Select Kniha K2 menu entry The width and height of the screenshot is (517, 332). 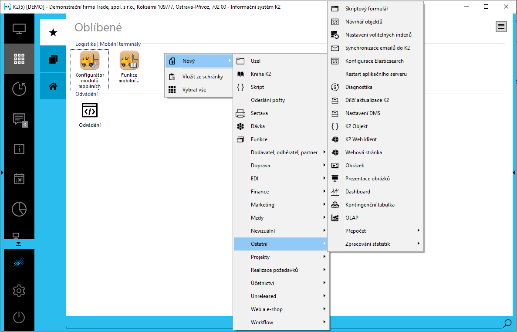[280, 74]
